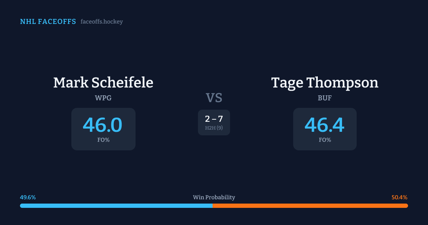Screen dimensions: 428x225
Task: Click the BUF team abbreviation
Action: point(325,98)
